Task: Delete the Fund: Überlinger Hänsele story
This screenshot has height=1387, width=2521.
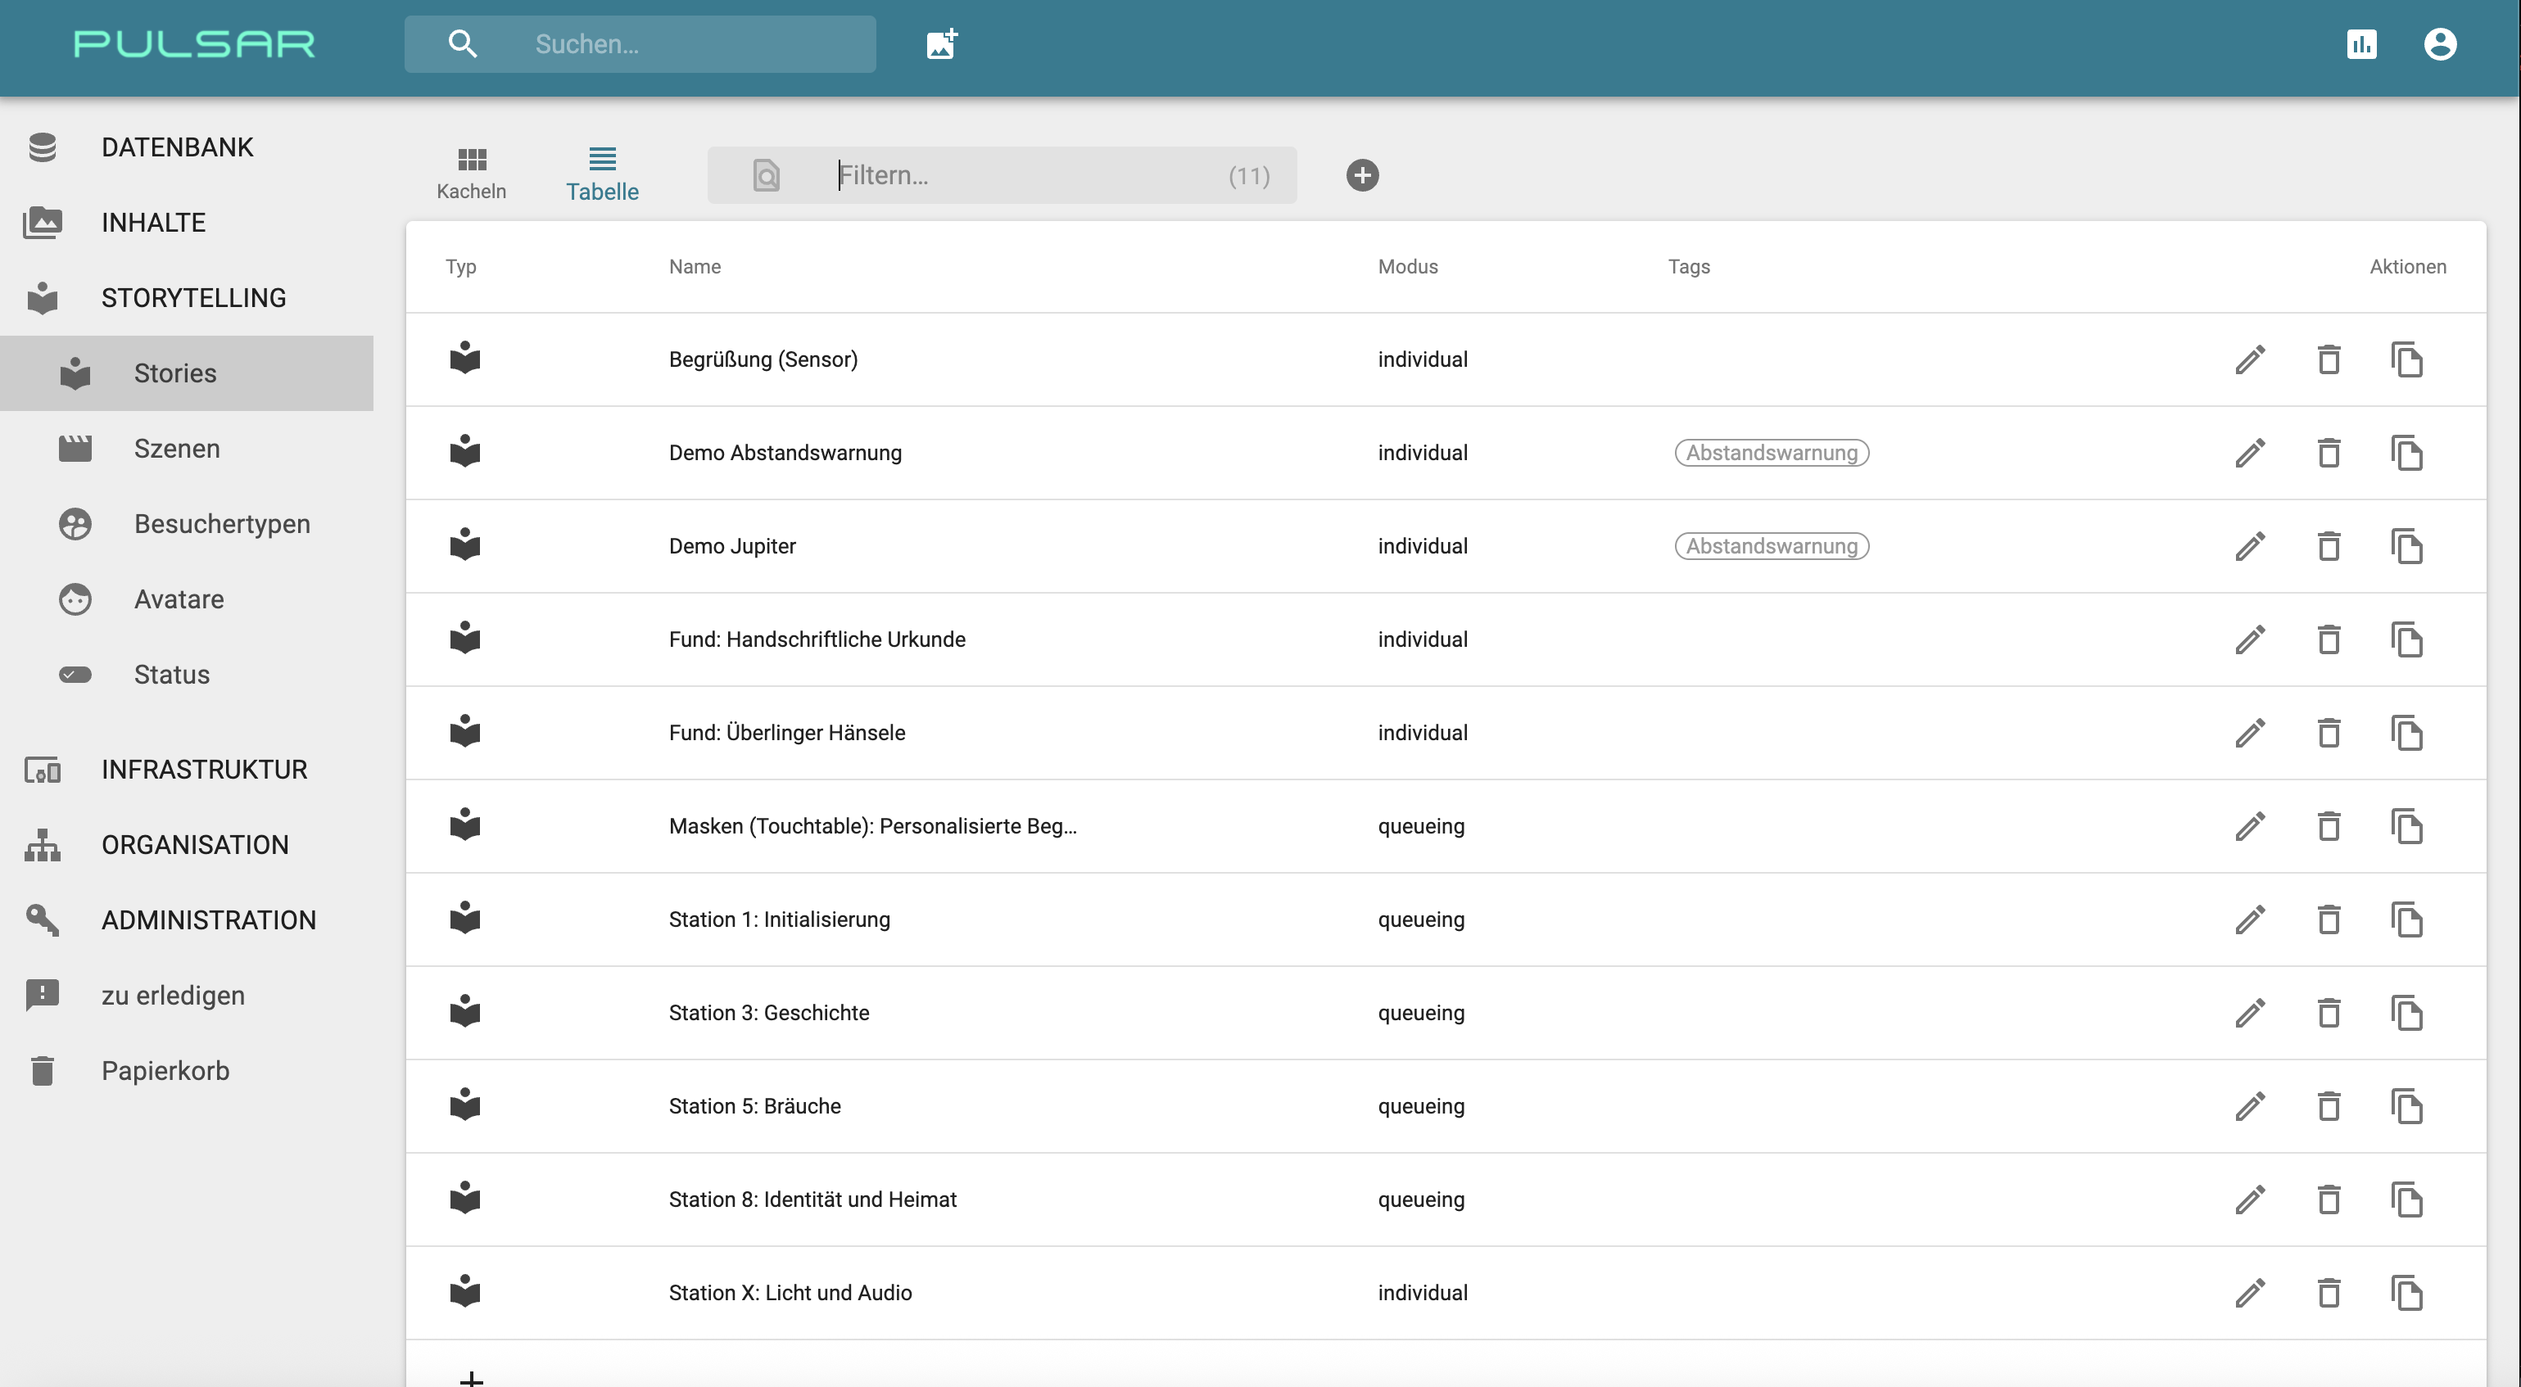Action: coord(2329,733)
